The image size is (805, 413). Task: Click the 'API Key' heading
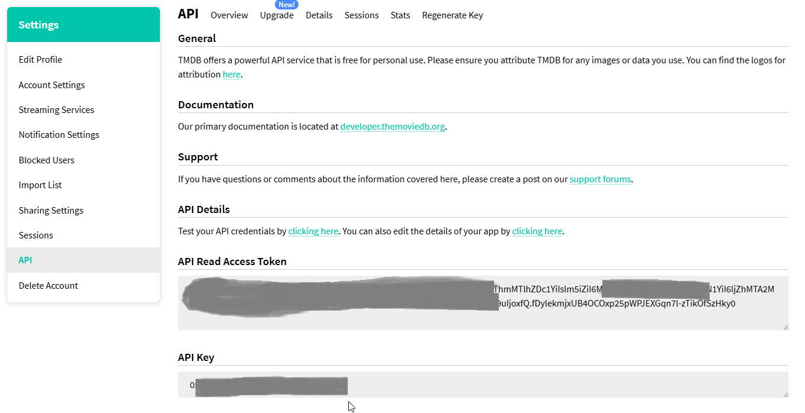pyautogui.click(x=196, y=357)
